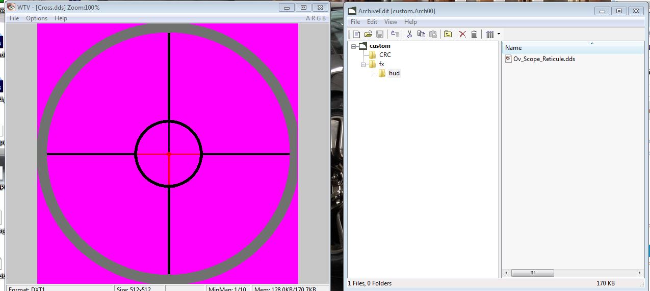Click the New folder icon in the toolbar
This screenshot has height=291, width=650.
(x=448, y=34)
